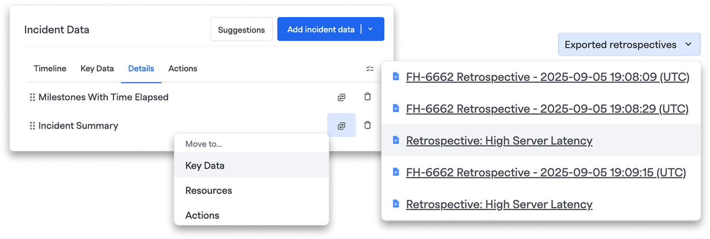The height and width of the screenshot is (239, 710).
Task: Switch to the Actions tab
Action: tap(183, 68)
